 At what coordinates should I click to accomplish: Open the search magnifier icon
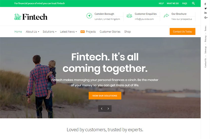click(193, 3)
